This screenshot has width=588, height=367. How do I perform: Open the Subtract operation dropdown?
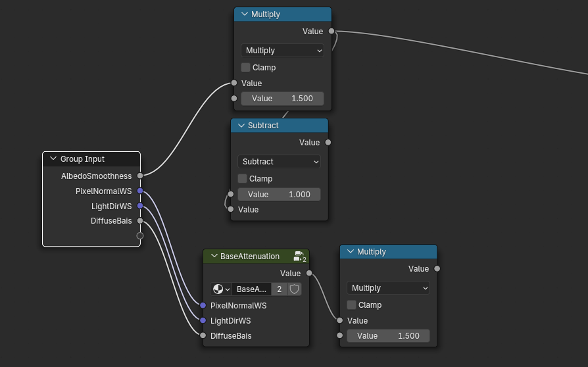(279, 162)
